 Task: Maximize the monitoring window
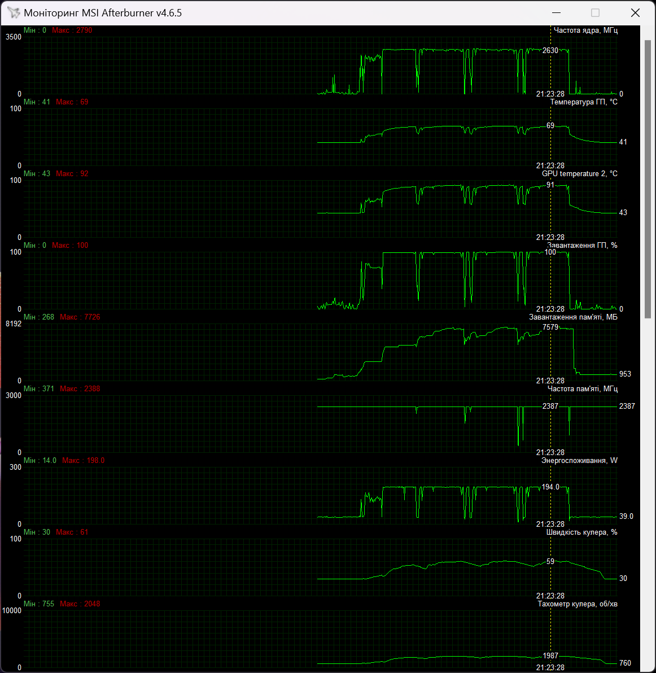click(x=595, y=13)
